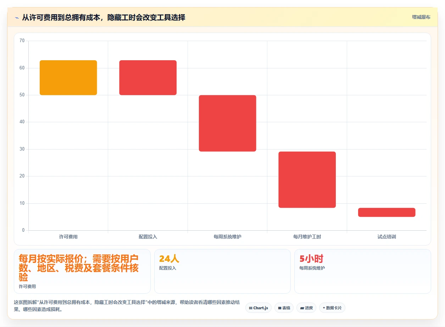445x327 pixels.
Task: Click x-axis label 试点培训
Action: pos(386,237)
